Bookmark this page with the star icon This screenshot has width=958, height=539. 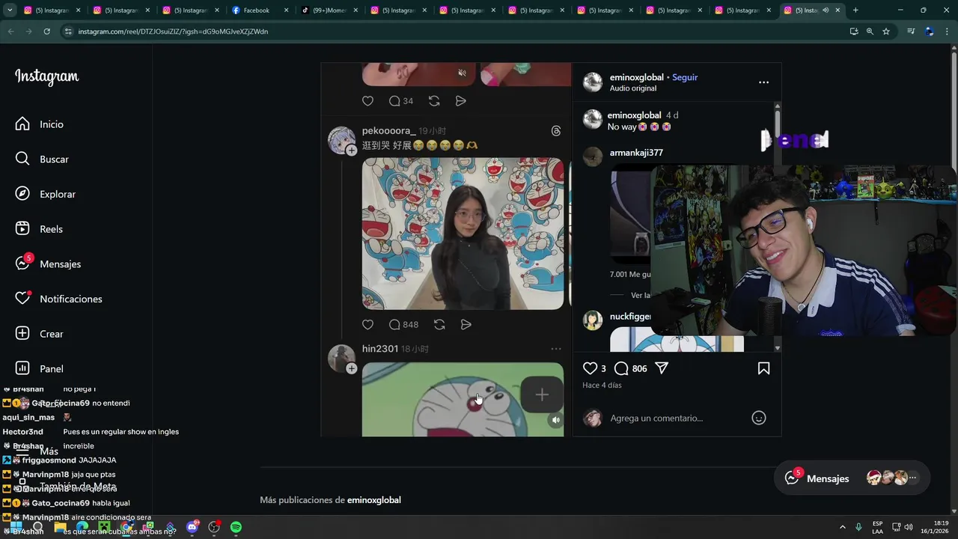(x=886, y=31)
